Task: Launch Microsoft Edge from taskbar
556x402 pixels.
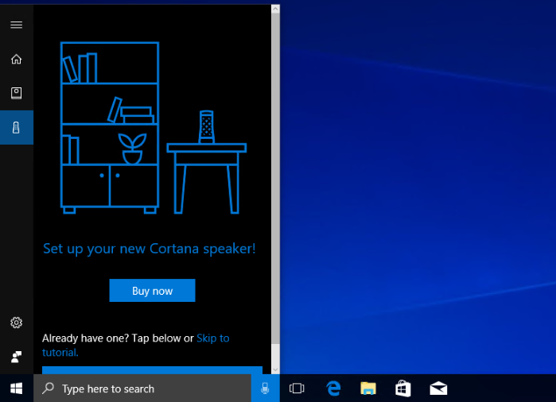Action: click(x=333, y=388)
